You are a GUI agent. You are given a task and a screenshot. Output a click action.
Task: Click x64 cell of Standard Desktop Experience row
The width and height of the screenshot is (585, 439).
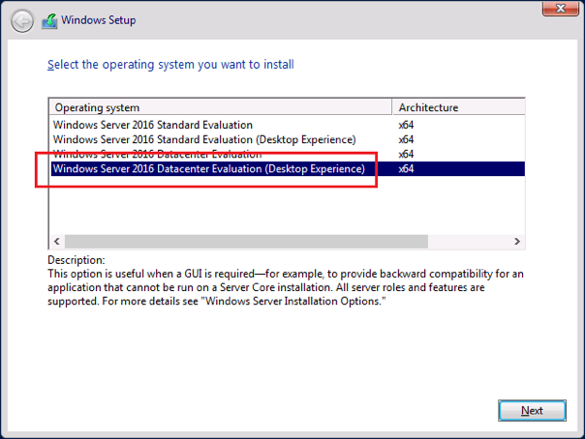(407, 139)
